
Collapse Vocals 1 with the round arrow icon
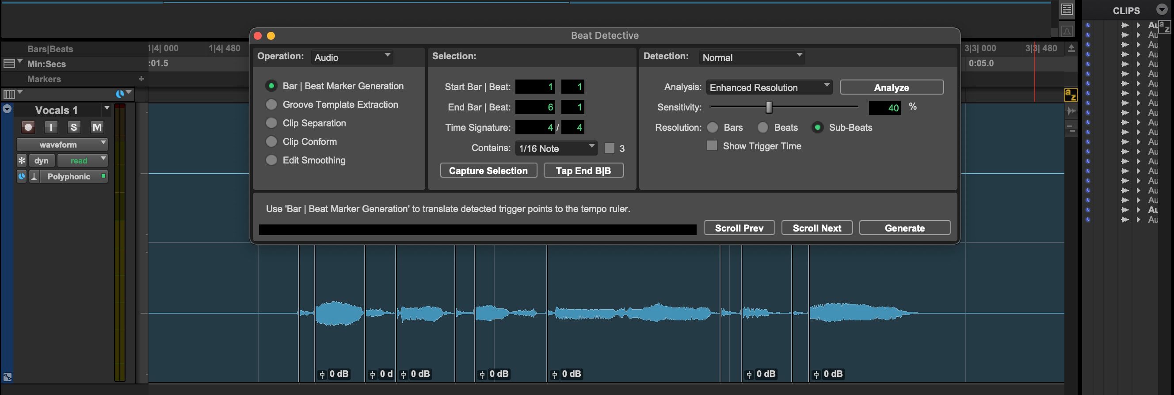point(7,109)
